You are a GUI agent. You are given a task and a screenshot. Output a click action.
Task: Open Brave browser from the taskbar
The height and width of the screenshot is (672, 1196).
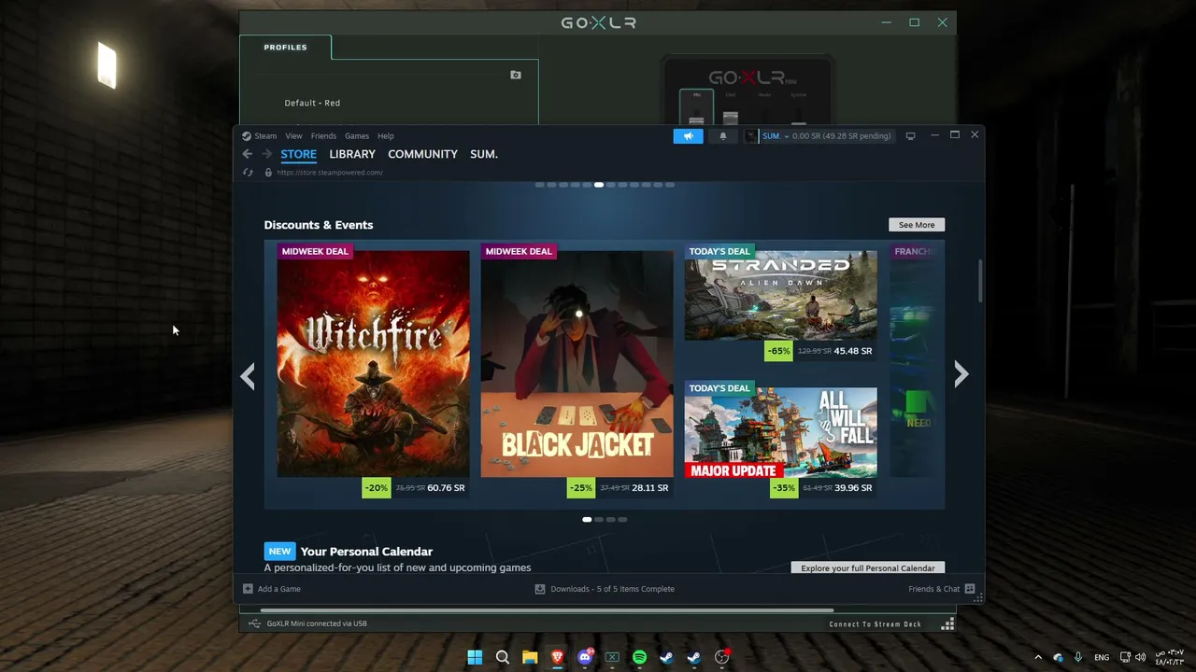(x=558, y=657)
